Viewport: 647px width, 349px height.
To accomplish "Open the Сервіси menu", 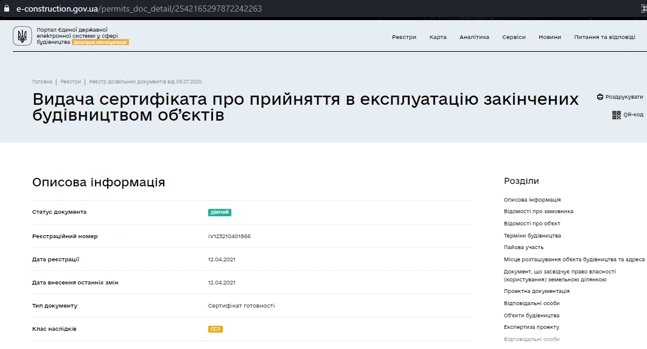I will tap(514, 37).
